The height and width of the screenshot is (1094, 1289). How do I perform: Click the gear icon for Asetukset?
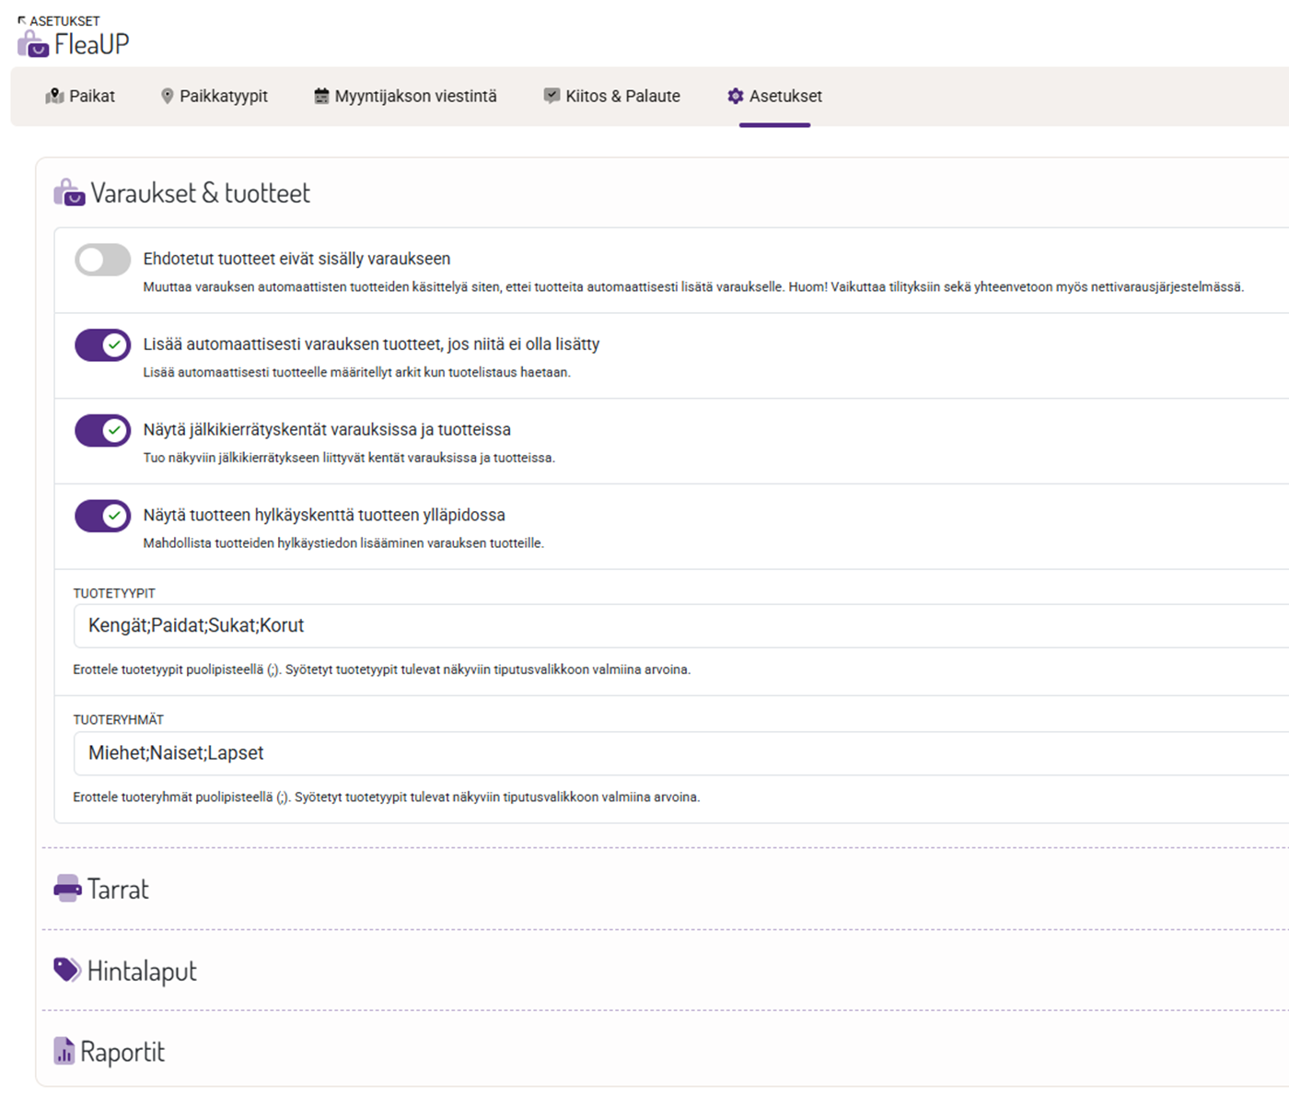pyautogui.click(x=735, y=96)
